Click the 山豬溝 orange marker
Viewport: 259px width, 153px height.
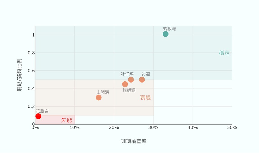[x=99, y=98]
